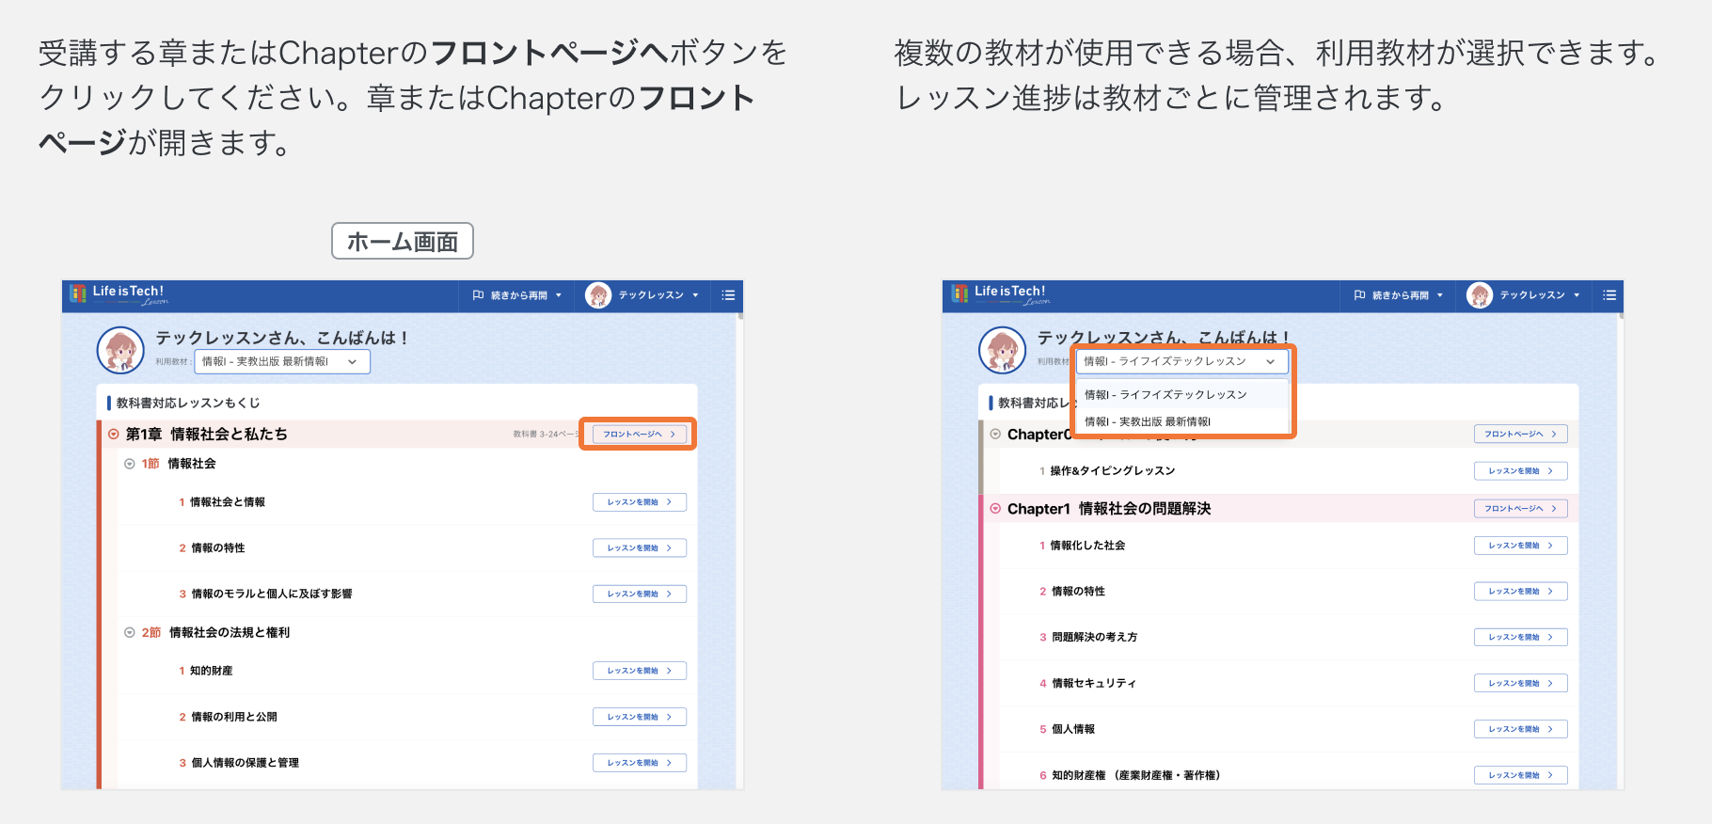Click 第1章 情報社会と私たち title text

tap(207, 435)
